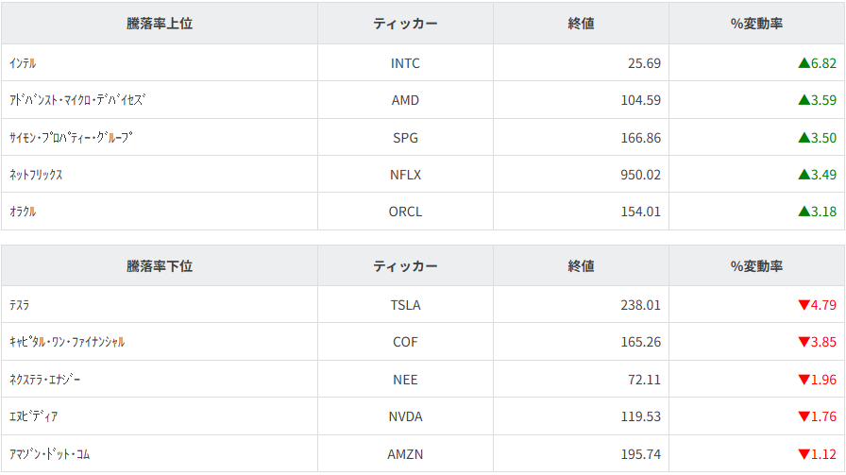Click the TSLA ticker symbol
Image resolution: width=846 pixels, height=475 pixels.
[x=405, y=305]
